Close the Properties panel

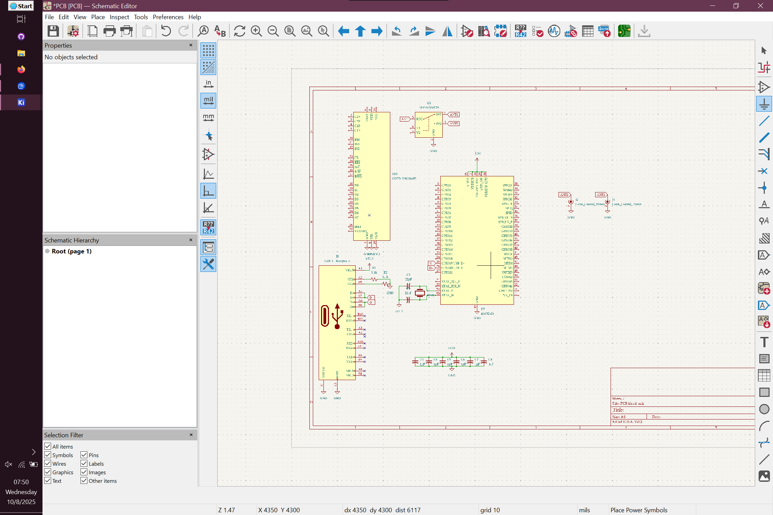(191, 45)
